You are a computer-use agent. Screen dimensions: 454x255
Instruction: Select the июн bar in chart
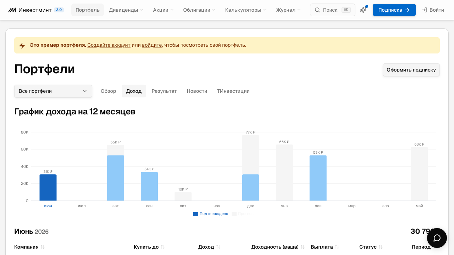[x=48, y=187]
